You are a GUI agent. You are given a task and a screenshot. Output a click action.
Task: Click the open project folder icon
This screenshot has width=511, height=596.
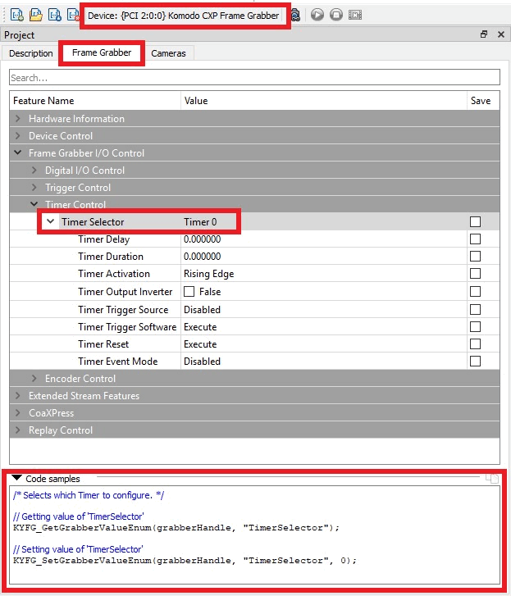[35, 15]
